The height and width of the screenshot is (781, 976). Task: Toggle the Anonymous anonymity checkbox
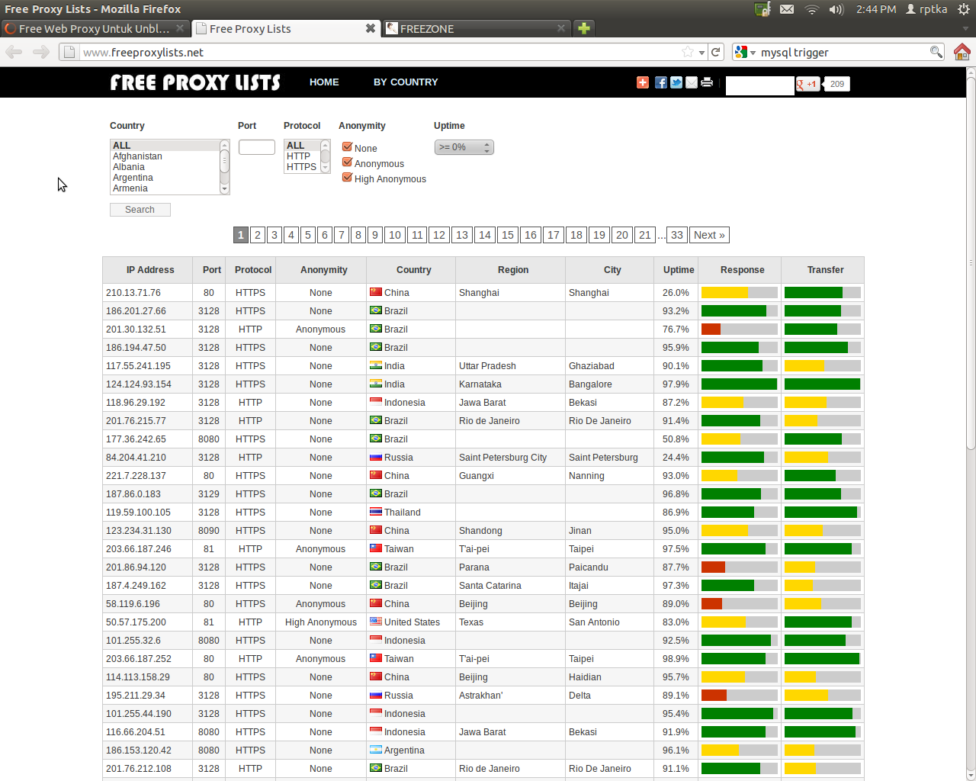click(x=347, y=162)
